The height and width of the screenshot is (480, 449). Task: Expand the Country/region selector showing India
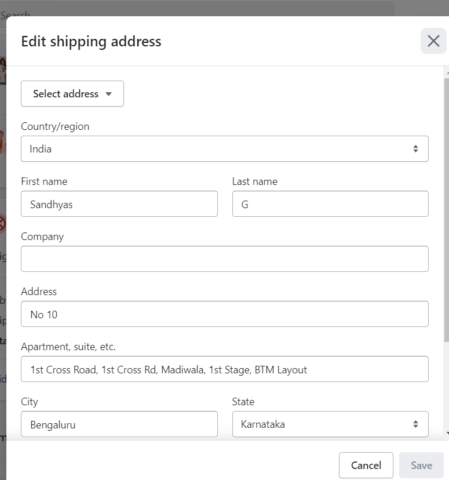click(x=224, y=149)
